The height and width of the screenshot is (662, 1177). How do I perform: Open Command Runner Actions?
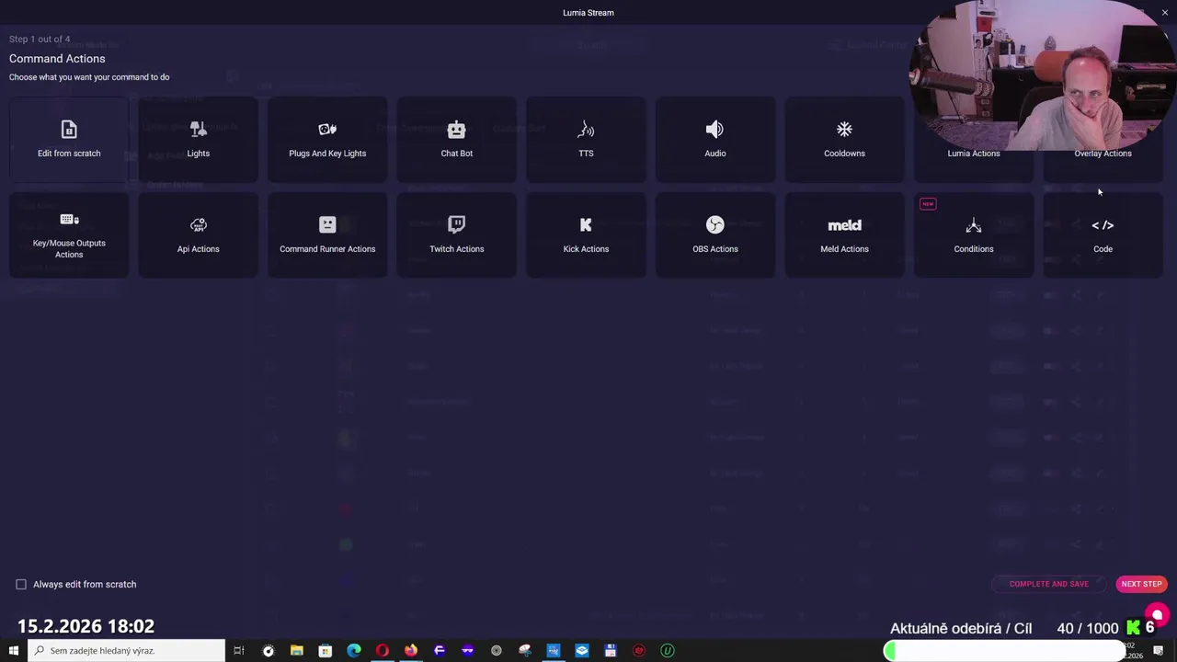pos(327,235)
